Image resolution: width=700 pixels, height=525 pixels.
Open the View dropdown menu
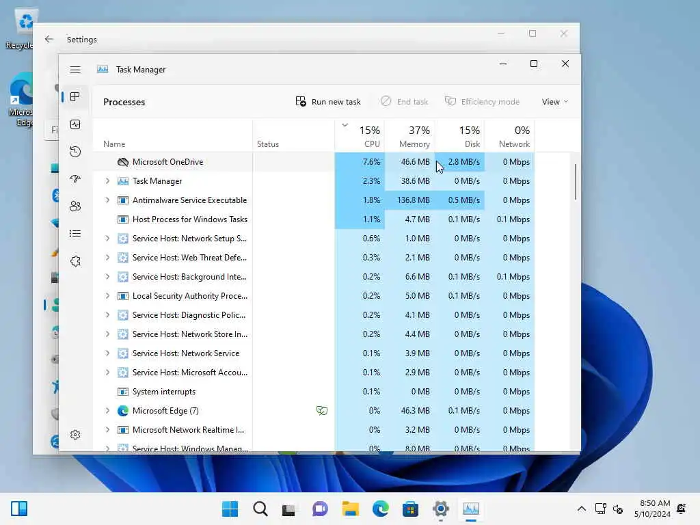click(x=555, y=102)
